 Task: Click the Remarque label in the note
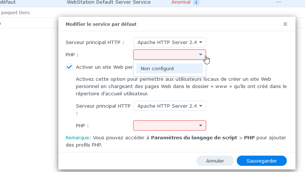click(78, 138)
